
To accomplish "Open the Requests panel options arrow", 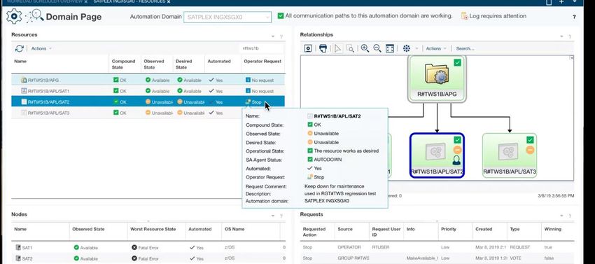I will (x=561, y=216).
